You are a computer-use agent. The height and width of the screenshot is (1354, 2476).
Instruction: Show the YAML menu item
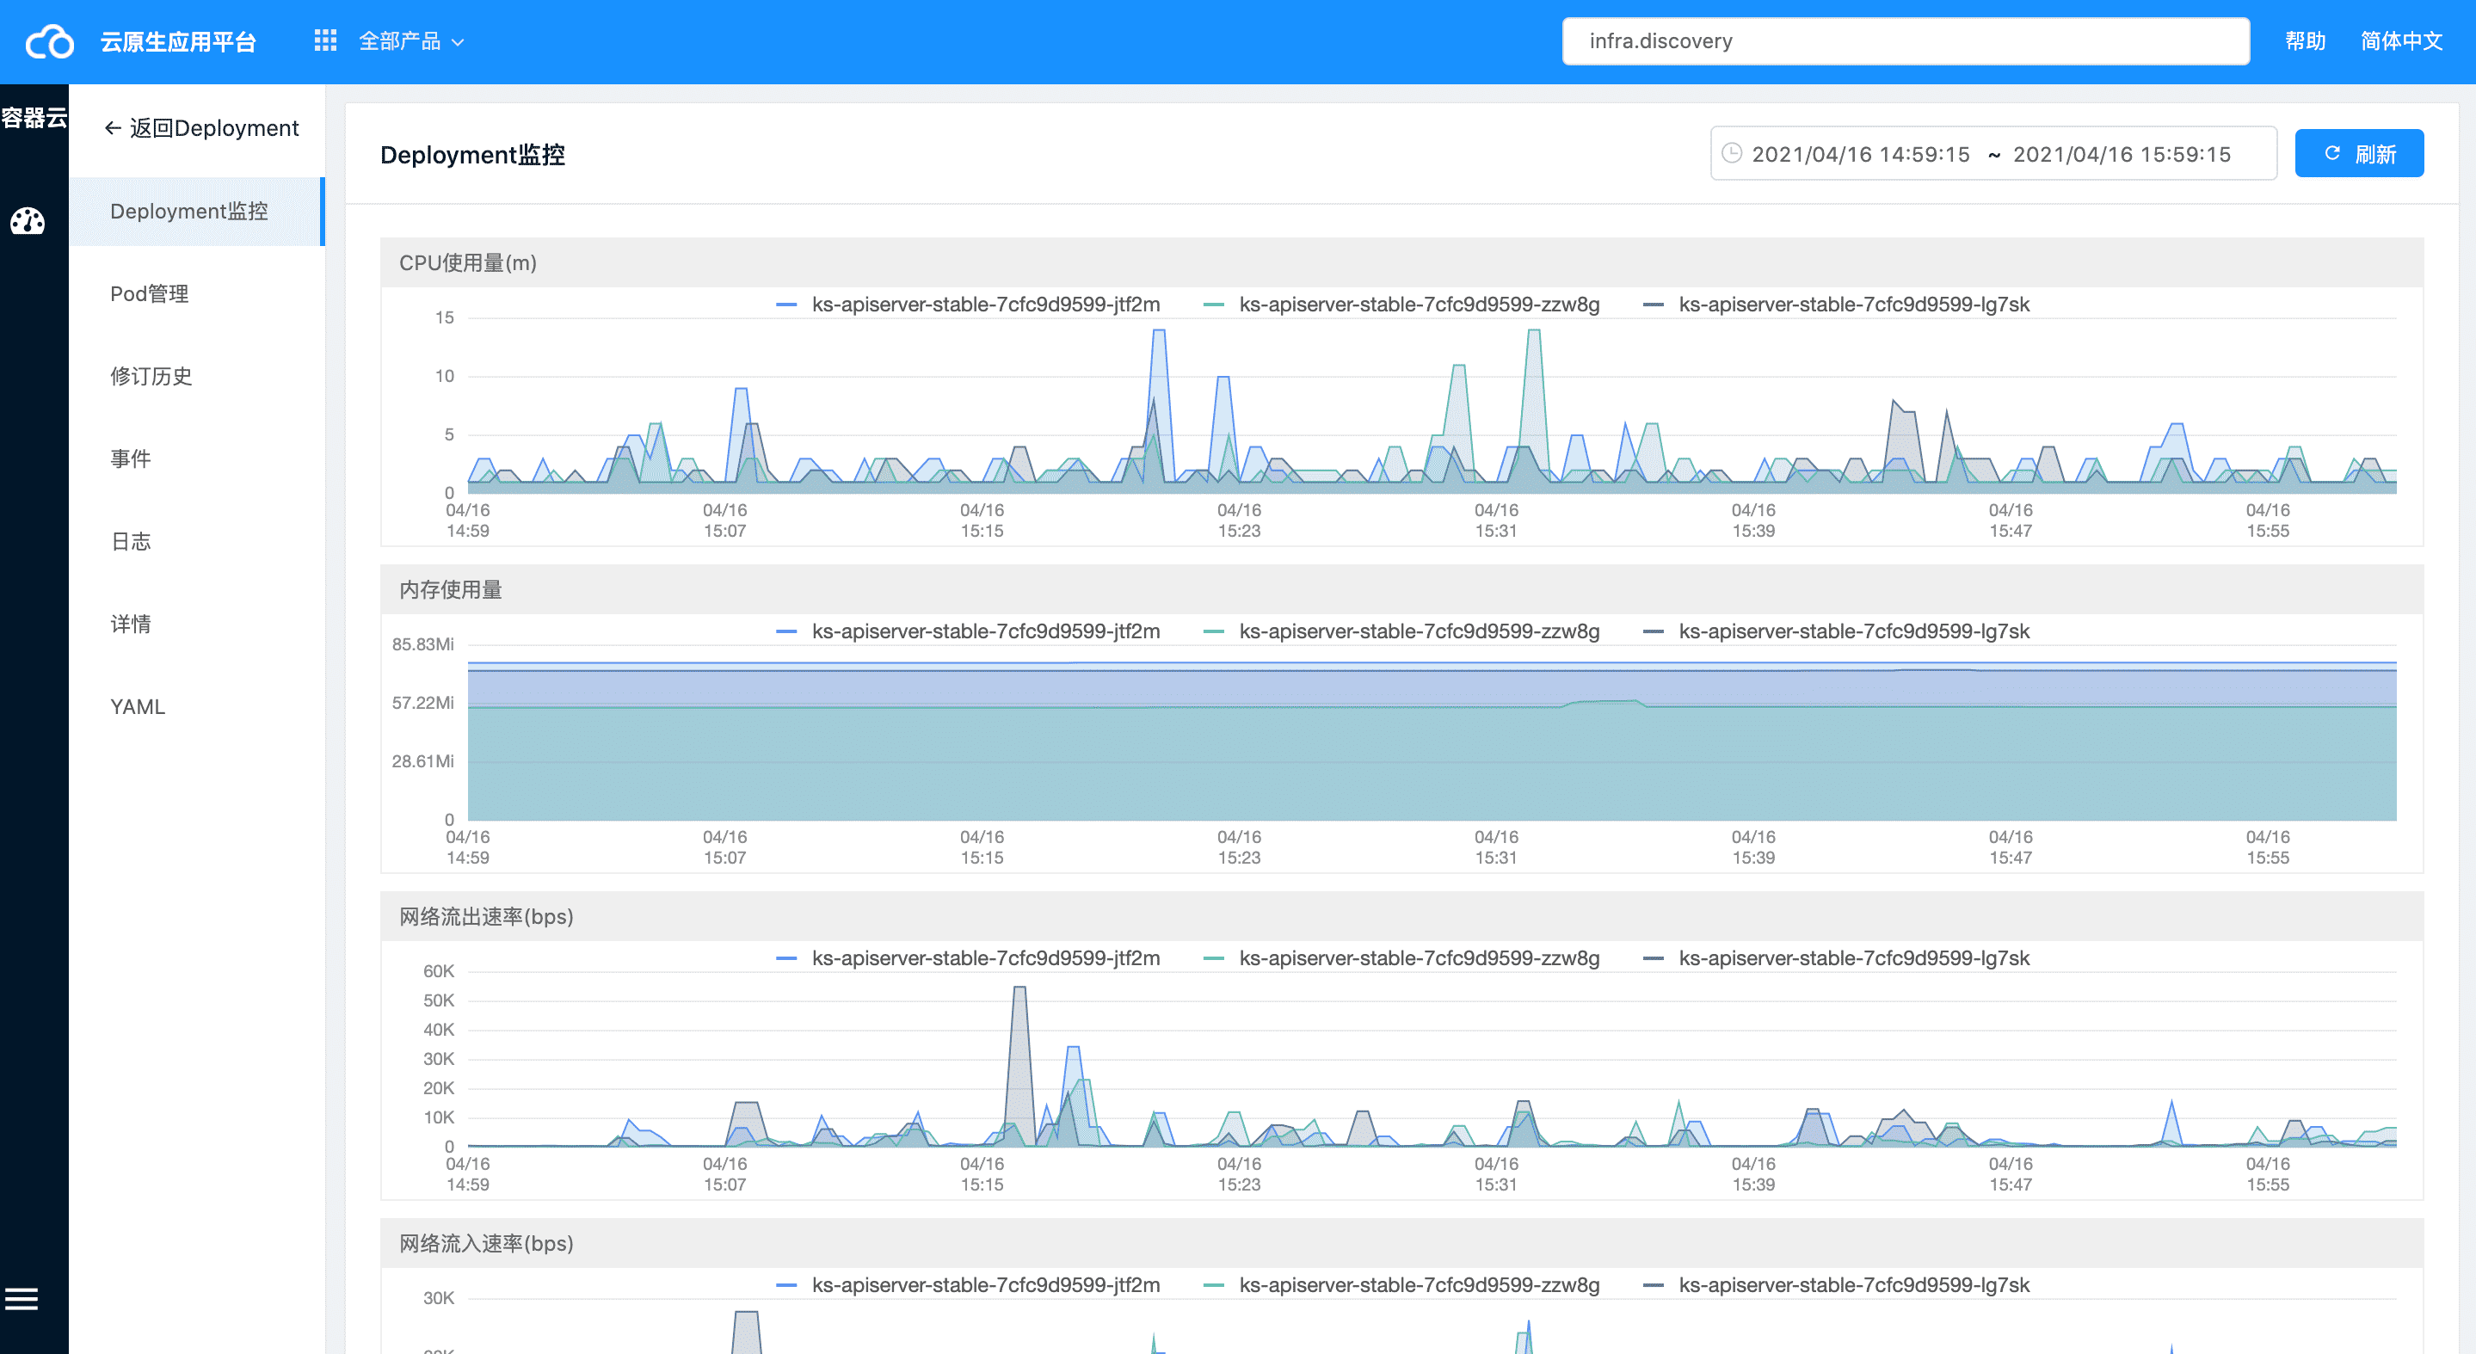197,707
